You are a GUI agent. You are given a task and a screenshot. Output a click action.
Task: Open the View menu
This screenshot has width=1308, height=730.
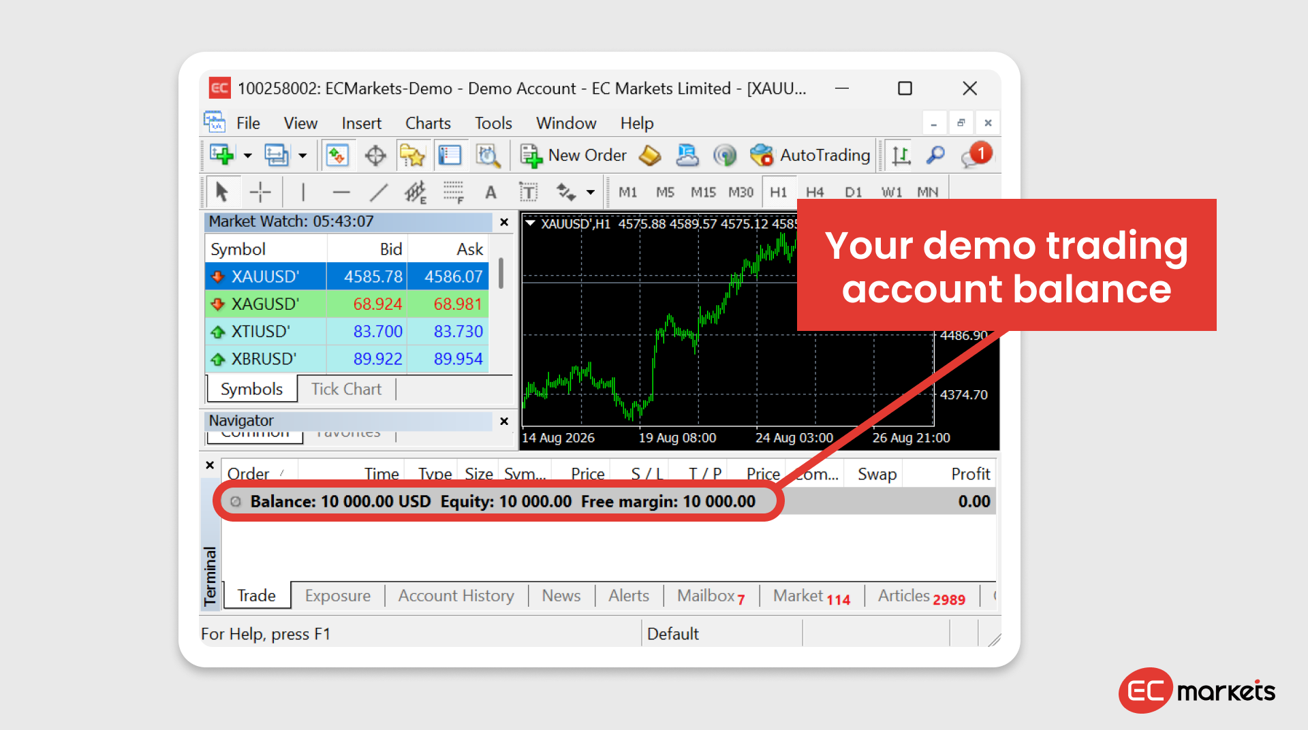[x=300, y=123]
